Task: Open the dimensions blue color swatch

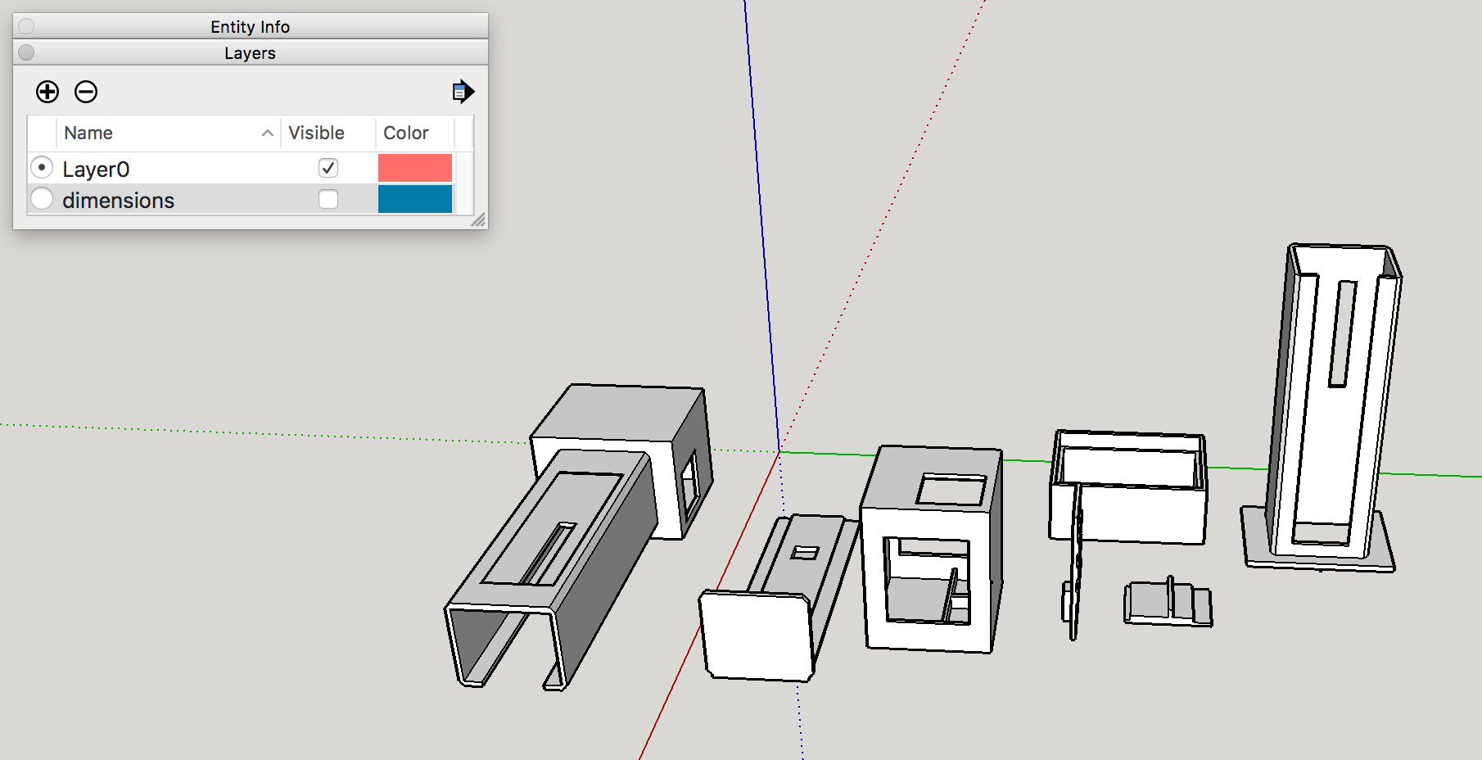Action: pyautogui.click(x=415, y=199)
